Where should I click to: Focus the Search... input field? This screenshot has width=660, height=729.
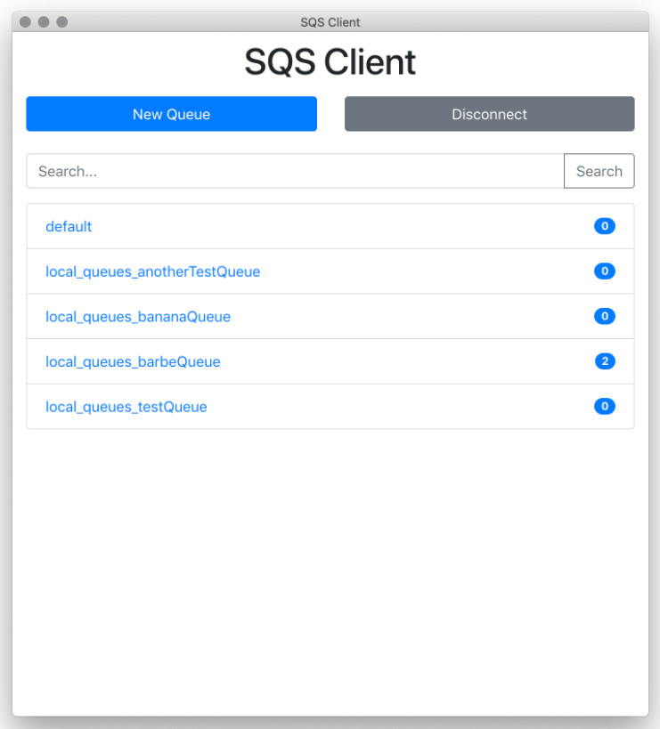pos(295,171)
